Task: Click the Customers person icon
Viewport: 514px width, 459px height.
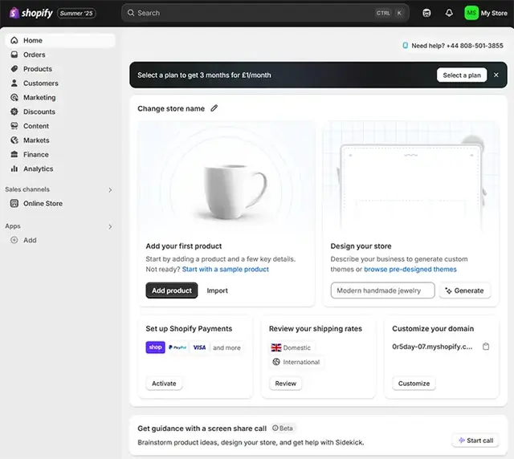Action: [14, 83]
